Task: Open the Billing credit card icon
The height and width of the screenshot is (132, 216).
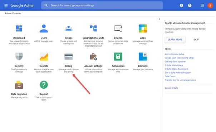Action: click(x=68, y=57)
